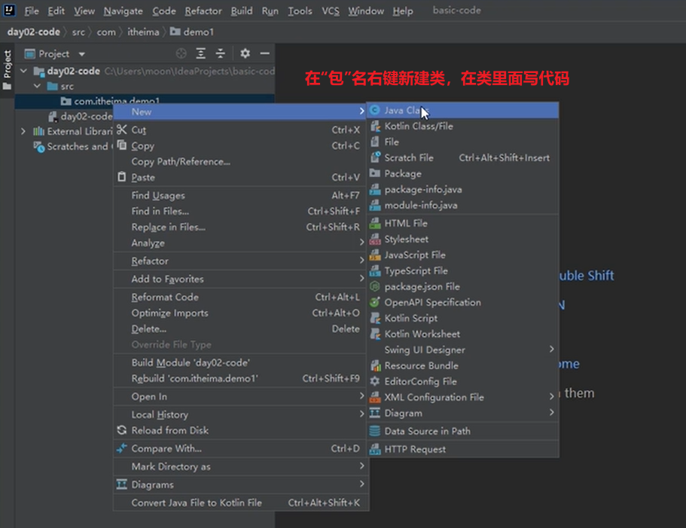Click the Expand All icon in Project panel
The image size is (686, 528).
point(201,53)
